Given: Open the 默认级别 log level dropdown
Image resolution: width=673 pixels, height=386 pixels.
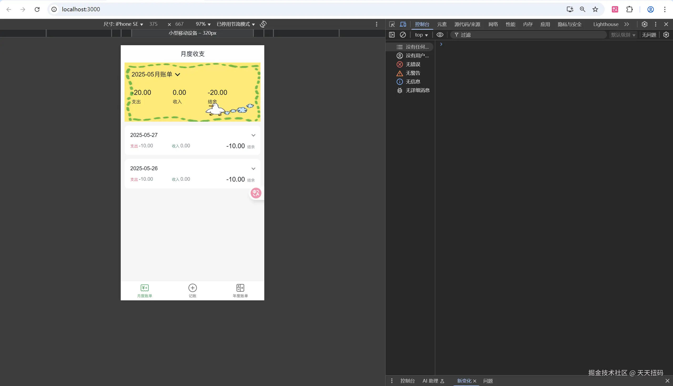Looking at the screenshot, I should click(623, 35).
